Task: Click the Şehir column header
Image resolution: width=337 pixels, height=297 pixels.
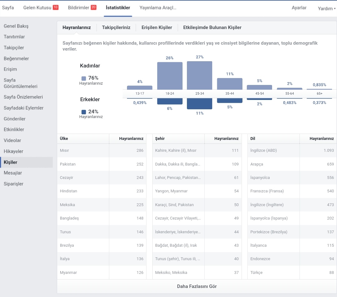Action: [x=160, y=138]
